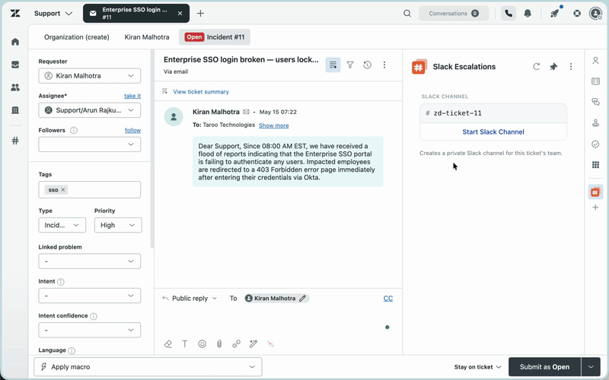Open the Priority dropdown

click(x=118, y=225)
